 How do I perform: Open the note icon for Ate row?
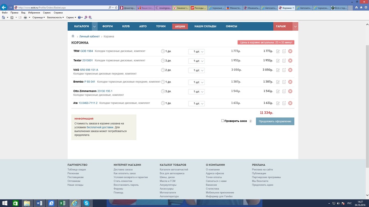click(284, 103)
